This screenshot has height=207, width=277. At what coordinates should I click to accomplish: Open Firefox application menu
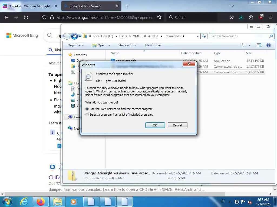271,18
